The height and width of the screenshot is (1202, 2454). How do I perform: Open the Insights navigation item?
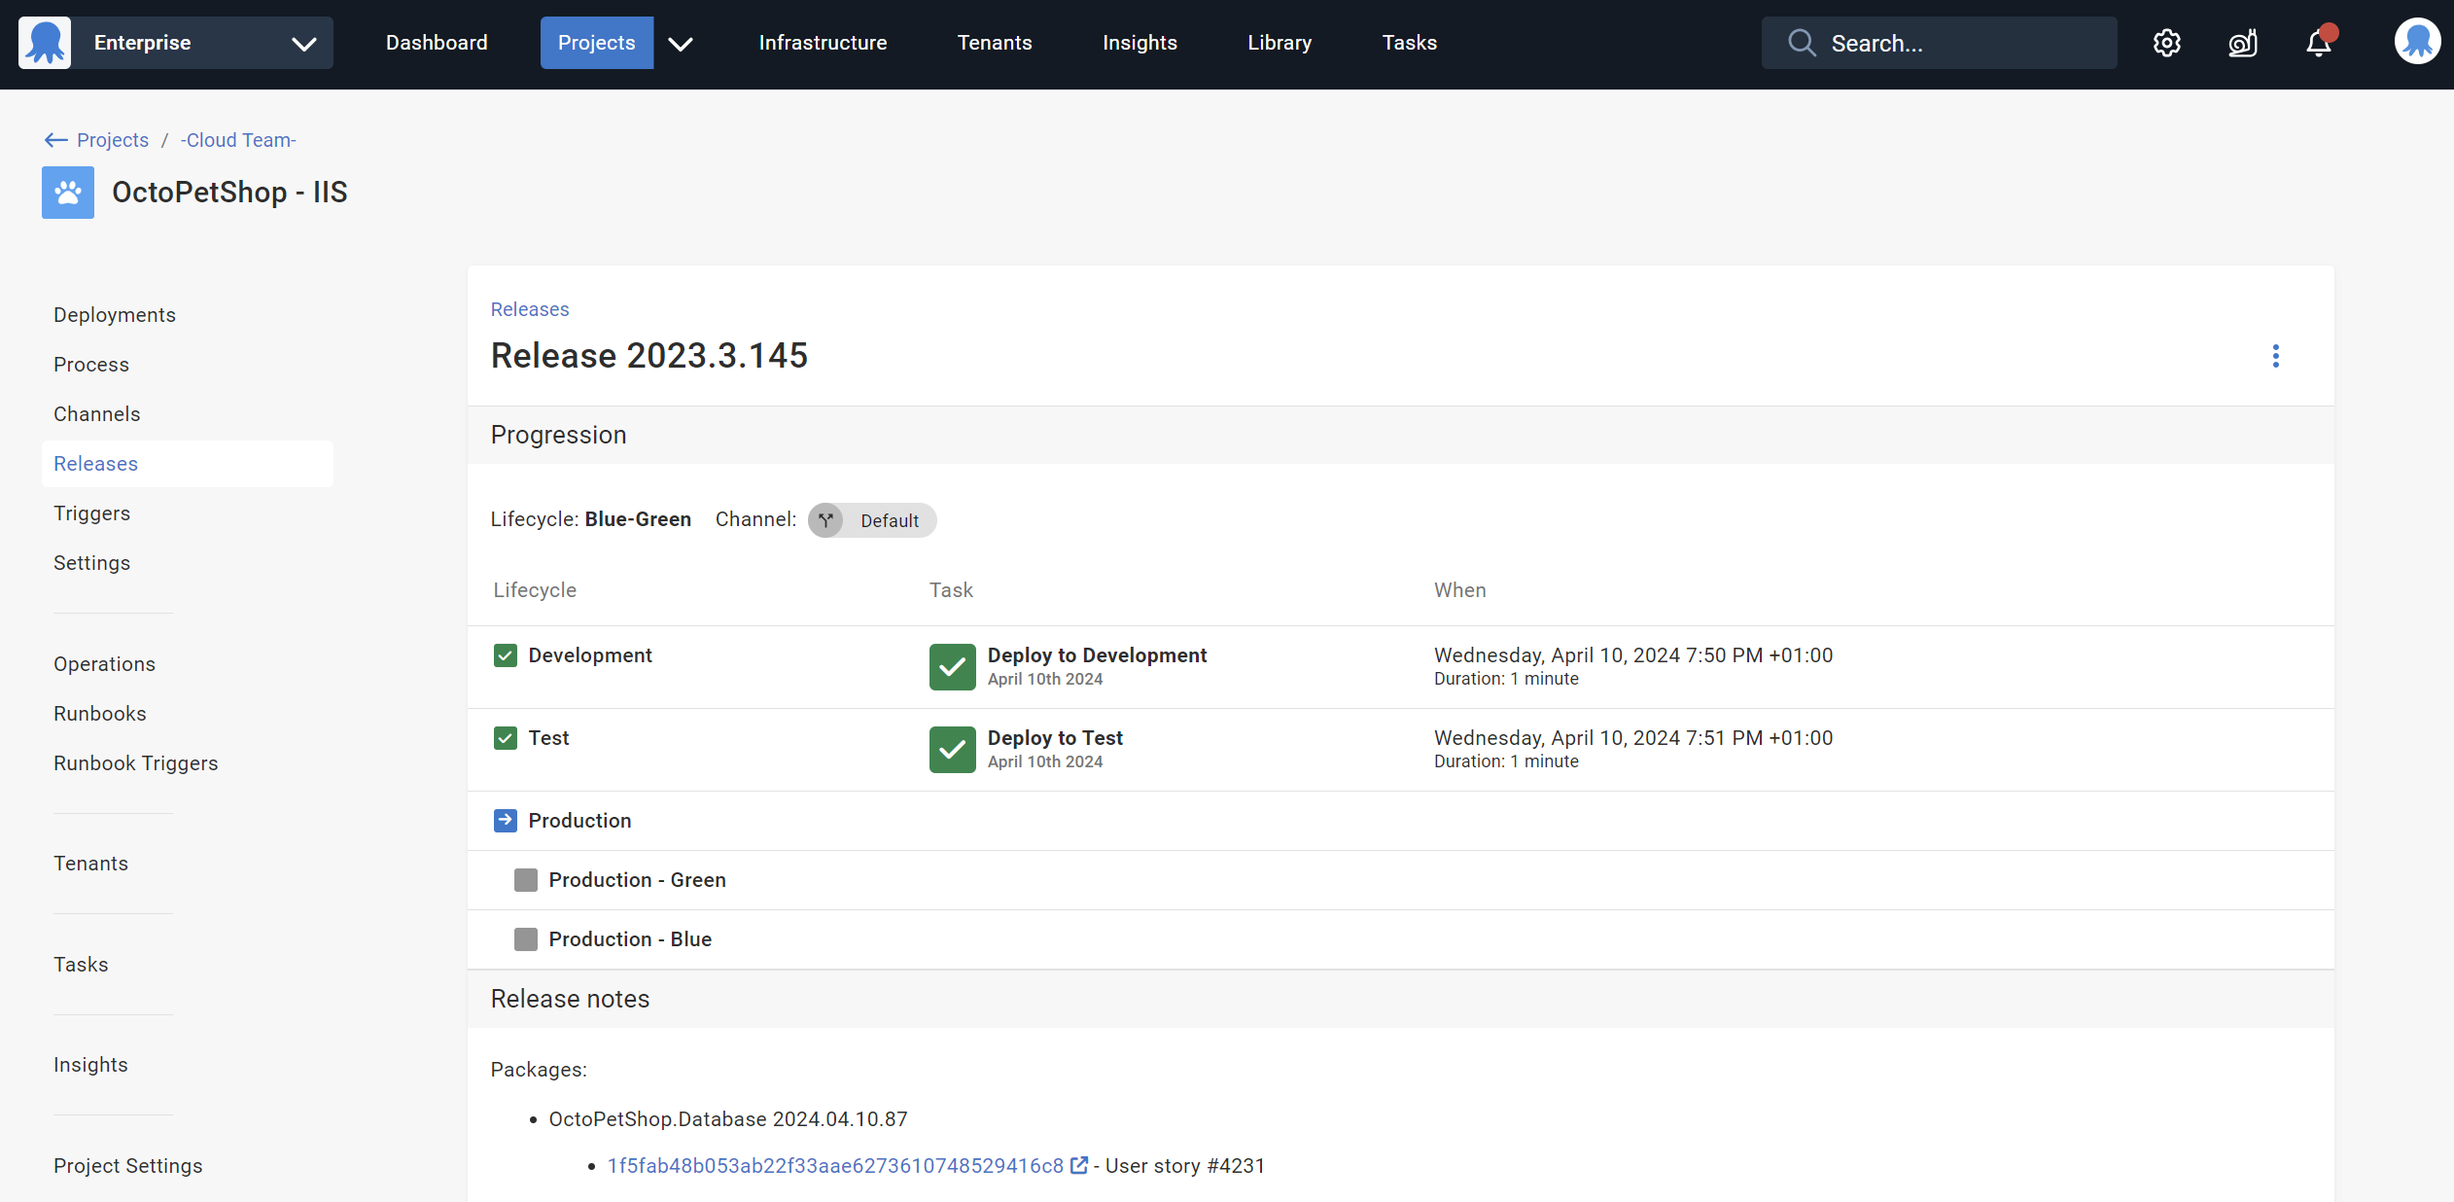(1139, 42)
